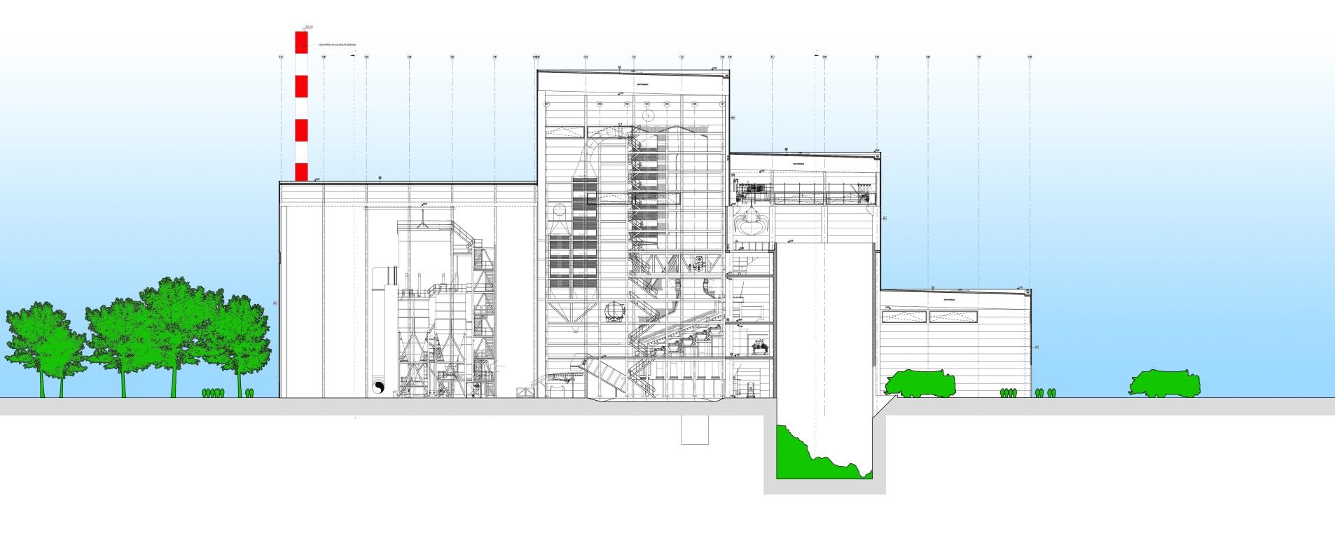Select the tall vertical vessel with rounded top
Image resolution: width=1335 pixels, height=557 pixels.
(x=384, y=322)
